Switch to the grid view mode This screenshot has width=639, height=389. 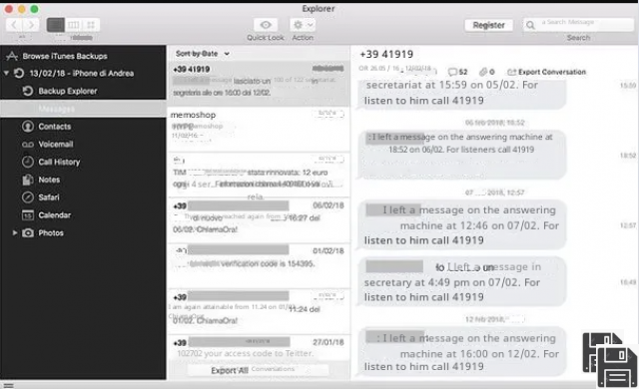[91, 25]
